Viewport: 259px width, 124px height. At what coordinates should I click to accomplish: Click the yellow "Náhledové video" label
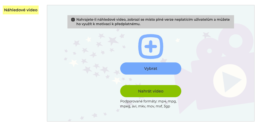(x=21, y=10)
